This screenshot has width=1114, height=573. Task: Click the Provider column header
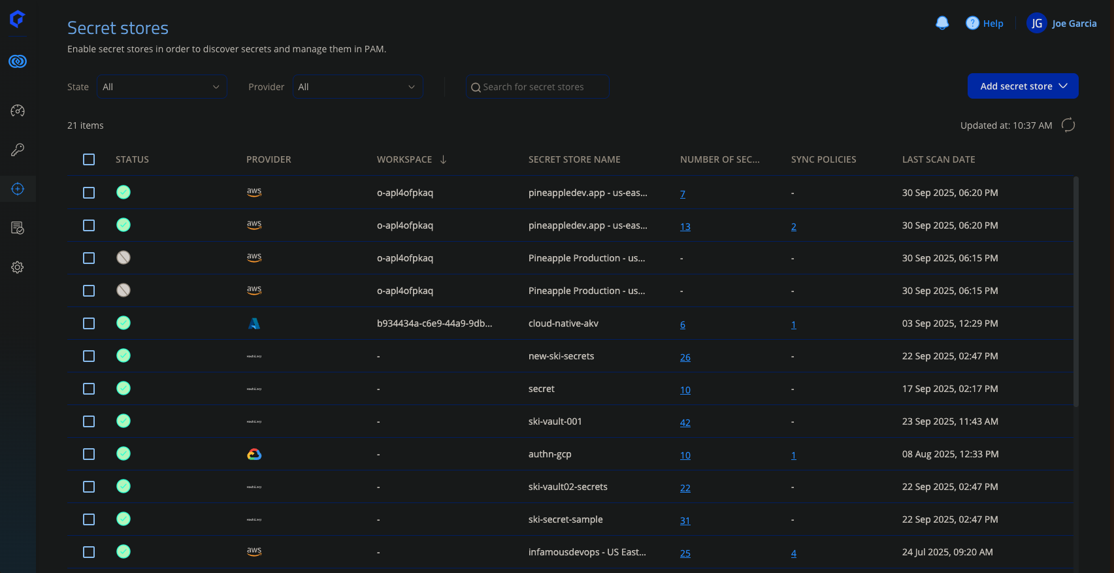pyautogui.click(x=269, y=159)
